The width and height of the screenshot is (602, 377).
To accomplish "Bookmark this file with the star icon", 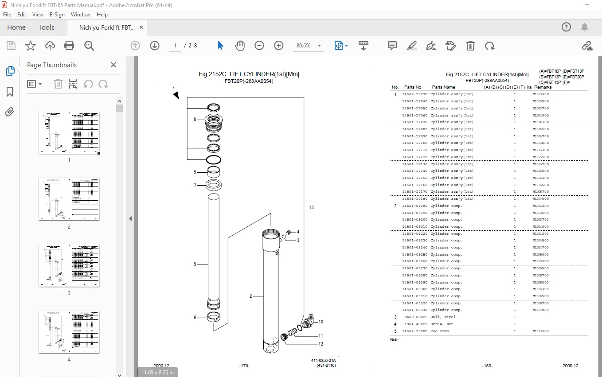I will click(x=31, y=46).
